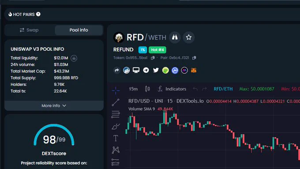Viewport: 300px width, 169px height.
Task: Copy the token address 0x955...5ba1
Action: coord(153,58)
